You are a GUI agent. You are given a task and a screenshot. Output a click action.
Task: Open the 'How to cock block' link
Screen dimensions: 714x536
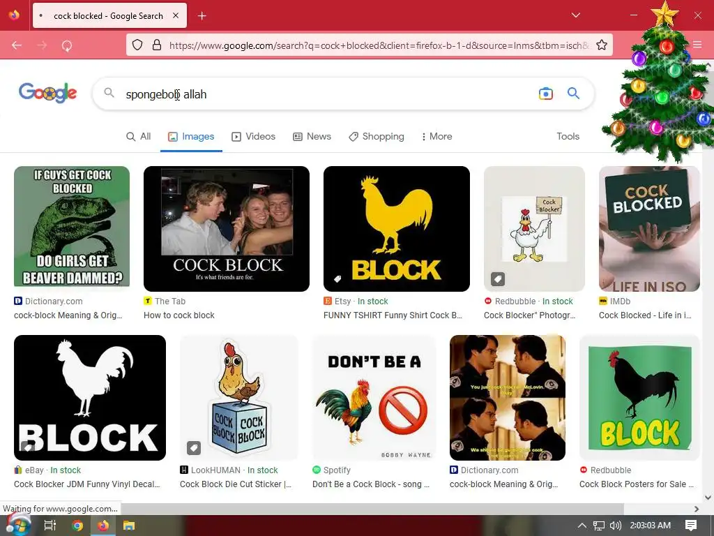click(x=179, y=315)
